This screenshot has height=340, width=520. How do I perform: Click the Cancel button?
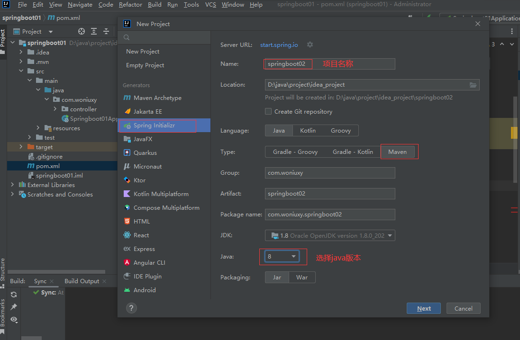tap(463, 309)
